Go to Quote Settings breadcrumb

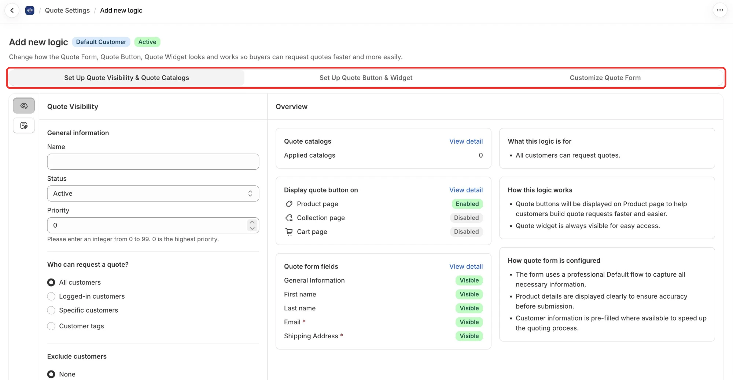click(x=67, y=10)
